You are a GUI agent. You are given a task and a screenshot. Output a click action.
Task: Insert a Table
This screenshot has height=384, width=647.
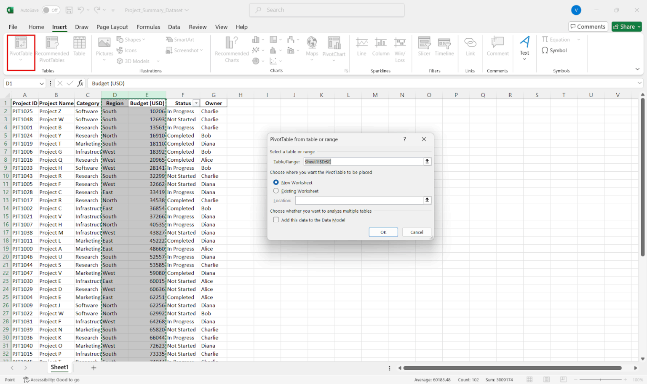point(79,46)
